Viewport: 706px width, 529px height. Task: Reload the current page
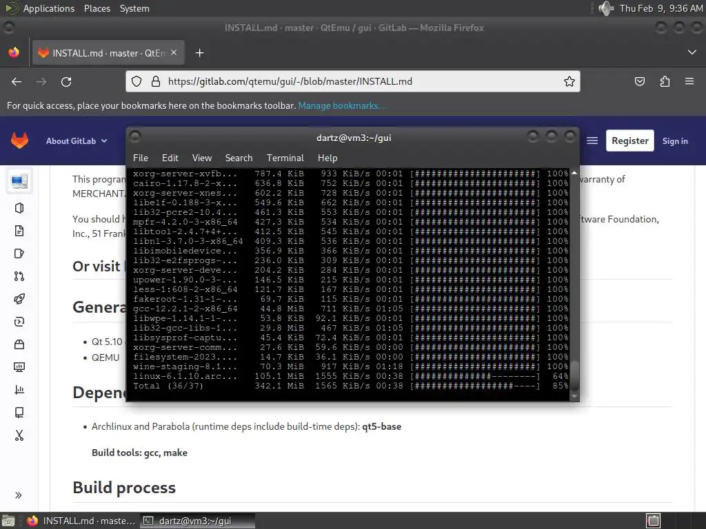(x=66, y=81)
